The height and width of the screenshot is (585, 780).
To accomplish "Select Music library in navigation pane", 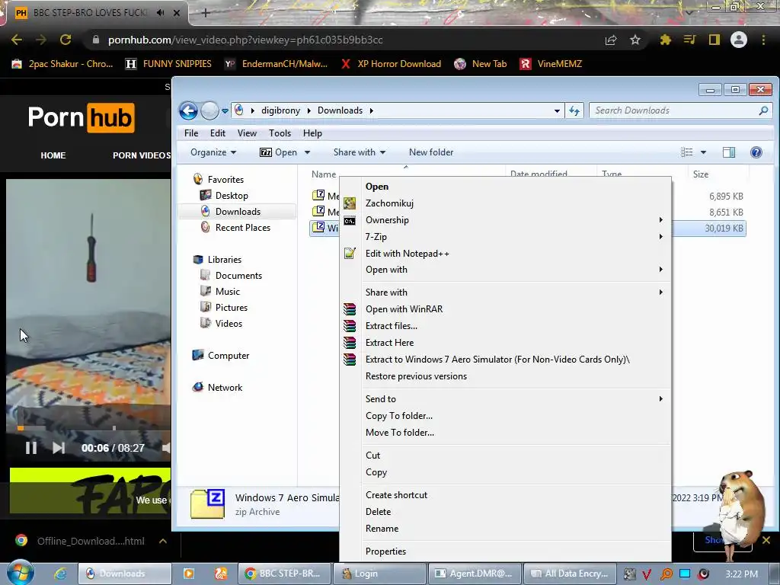I will [x=227, y=292].
